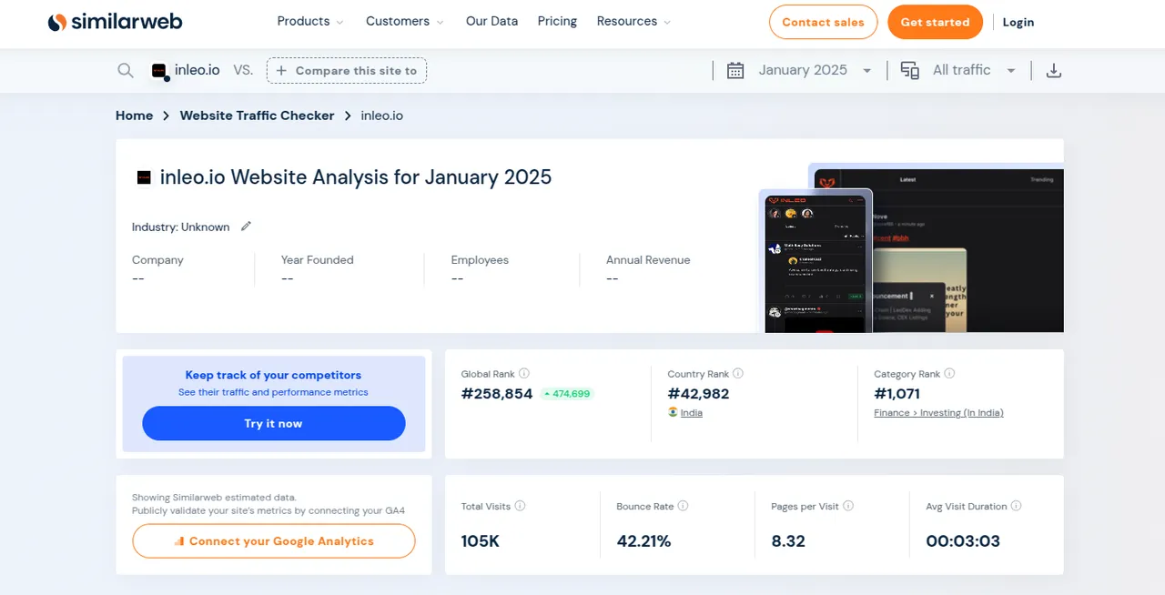Click the India flag icon

pyautogui.click(x=673, y=412)
